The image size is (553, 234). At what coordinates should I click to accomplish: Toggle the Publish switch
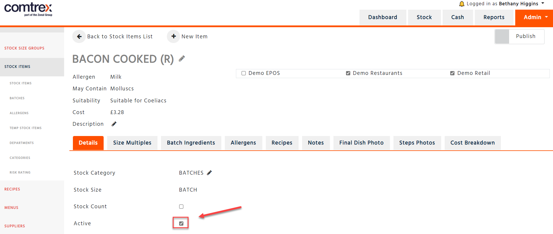click(x=519, y=37)
